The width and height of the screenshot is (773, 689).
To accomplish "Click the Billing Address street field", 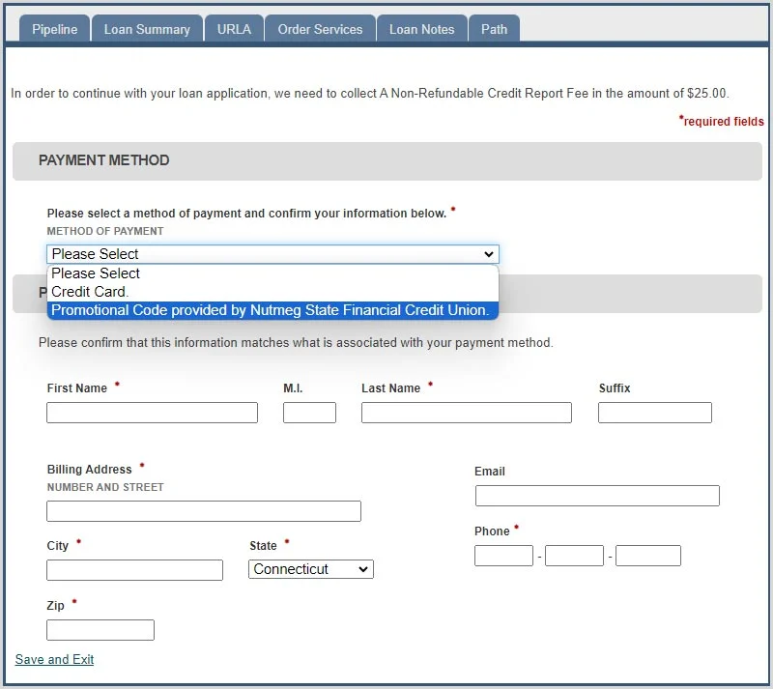I will click(x=204, y=511).
